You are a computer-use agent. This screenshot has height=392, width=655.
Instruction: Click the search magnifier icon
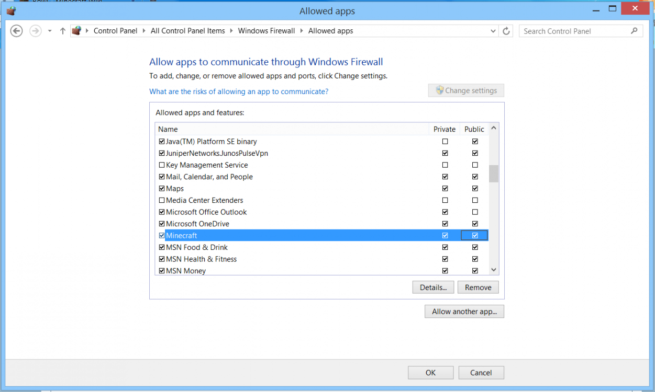pos(634,31)
